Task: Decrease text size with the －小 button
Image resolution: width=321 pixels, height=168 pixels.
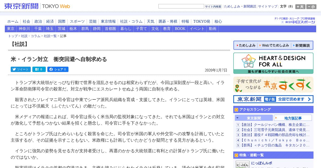Action: (x=311, y=7)
